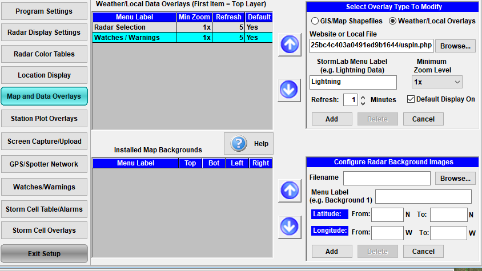Open Radar Color Tables section

45,54
